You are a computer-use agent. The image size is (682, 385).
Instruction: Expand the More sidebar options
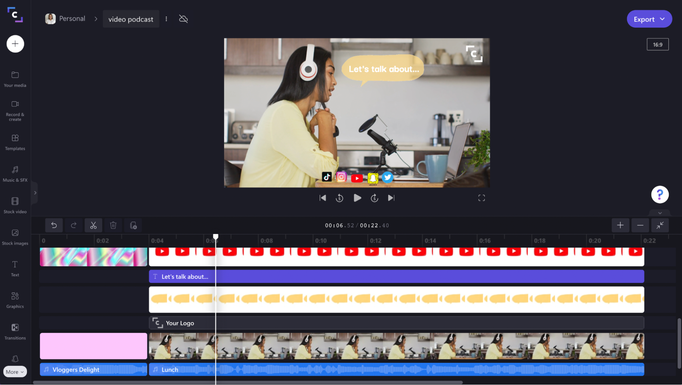pyautogui.click(x=15, y=372)
